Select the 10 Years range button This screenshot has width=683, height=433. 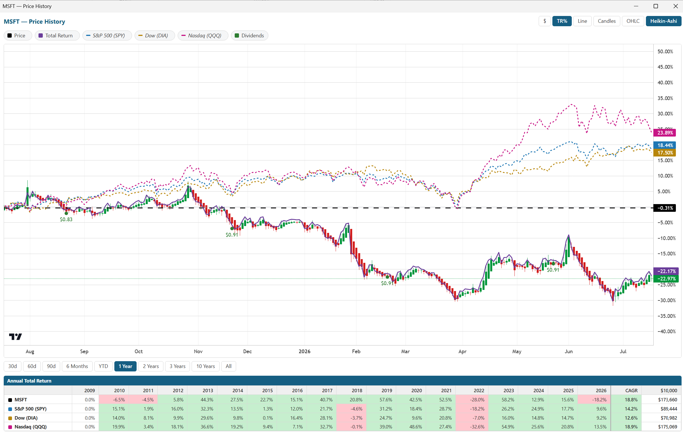pos(205,366)
